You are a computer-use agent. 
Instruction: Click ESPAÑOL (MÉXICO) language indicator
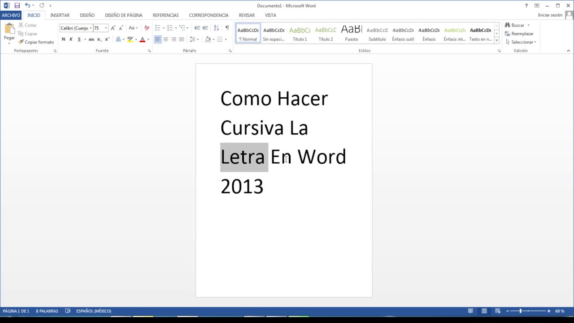point(94,311)
